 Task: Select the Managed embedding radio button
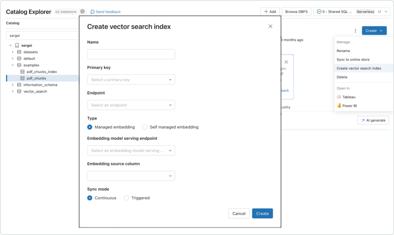[x=90, y=127]
